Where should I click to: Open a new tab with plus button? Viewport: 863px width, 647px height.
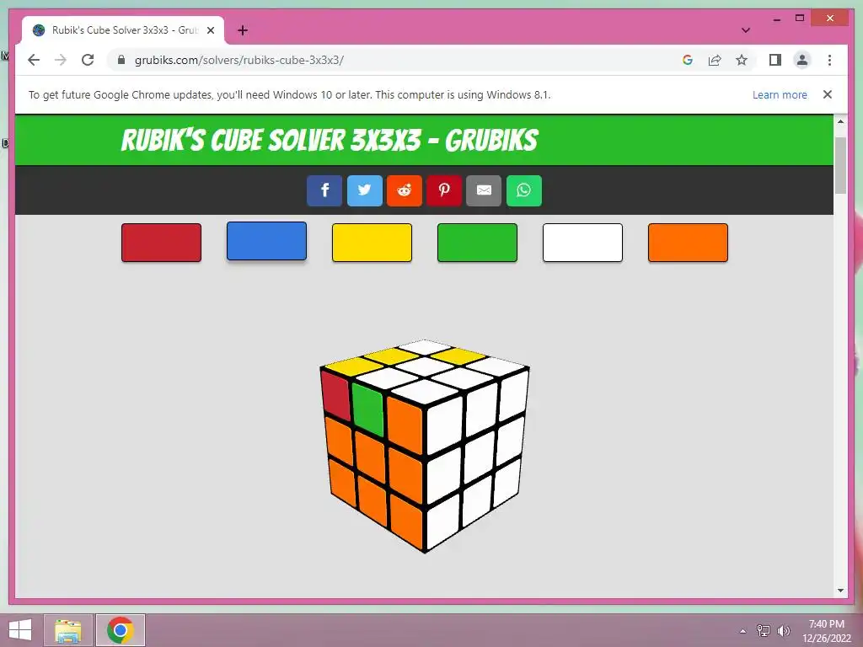(243, 30)
